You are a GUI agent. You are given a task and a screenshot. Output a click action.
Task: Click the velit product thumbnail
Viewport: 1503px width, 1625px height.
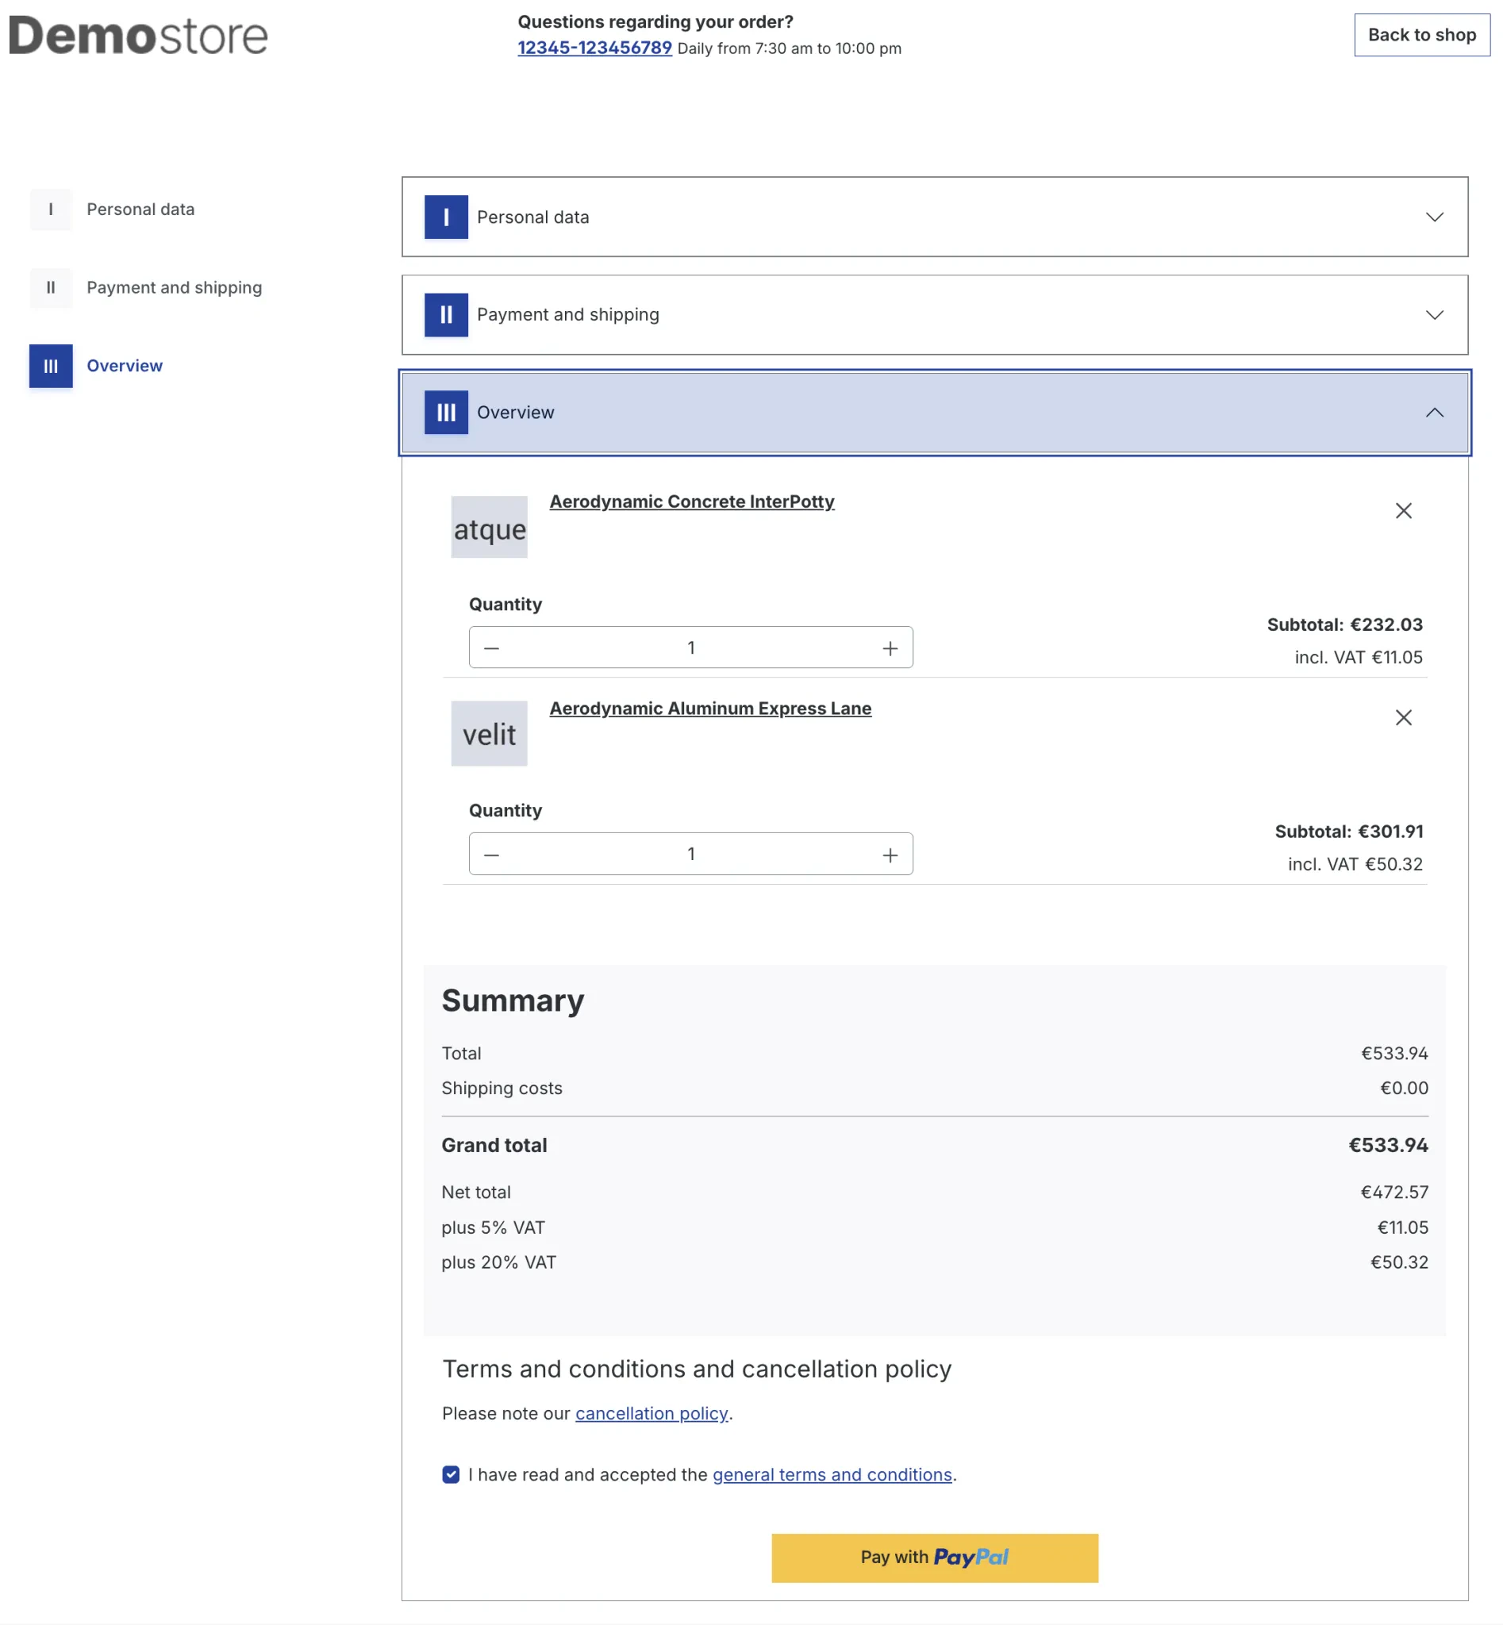point(489,734)
